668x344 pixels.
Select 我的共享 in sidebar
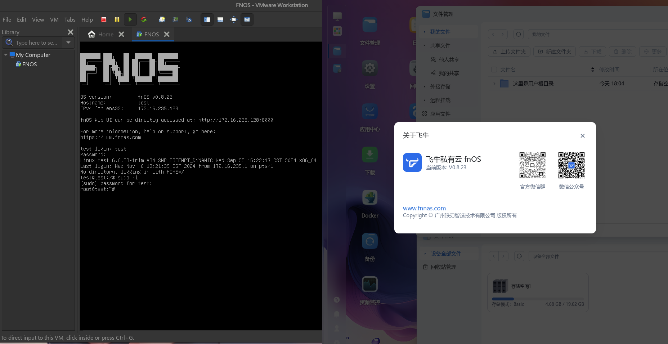tap(448, 73)
